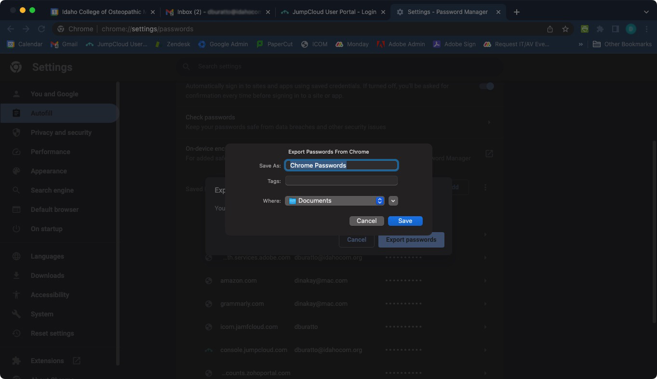Open the Where location dropdown showing Documents
The height and width of the screenshot is (379, 657).
(335, 201)
